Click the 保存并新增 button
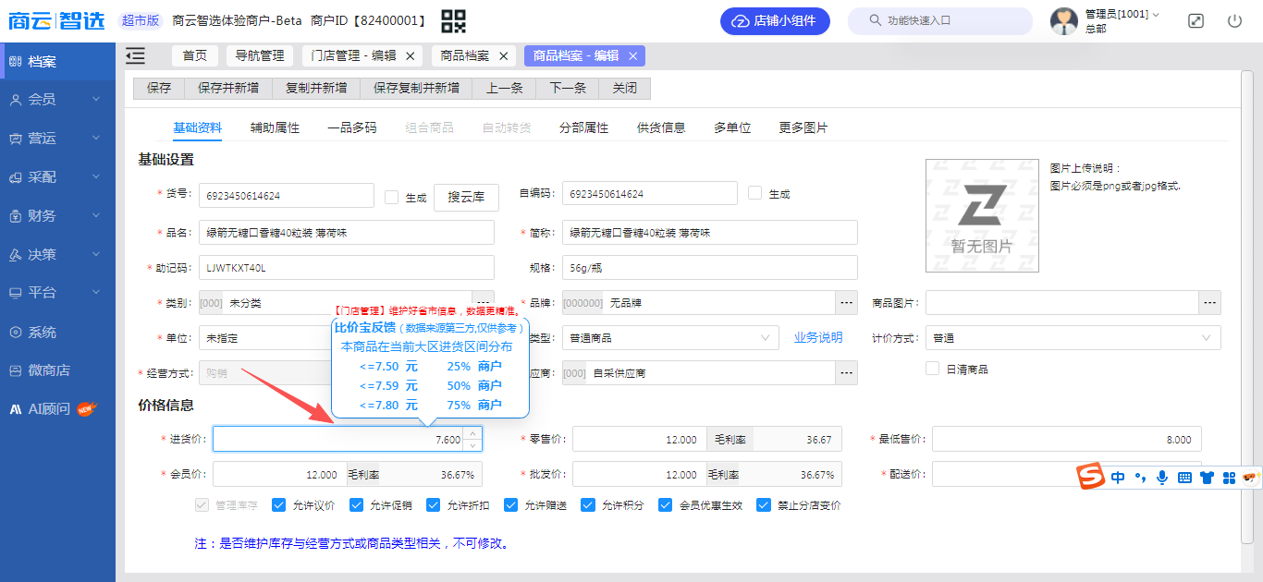The image size is (1263, 582). click(x=228, y=88)
